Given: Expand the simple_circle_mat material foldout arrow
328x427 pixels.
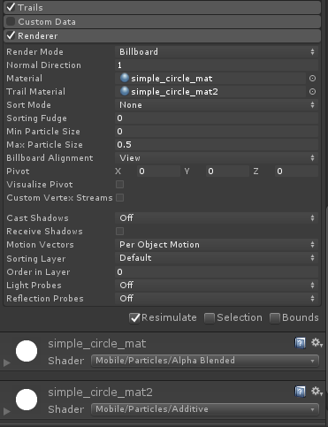Looking at the screenshot, I should coord(6,362).
